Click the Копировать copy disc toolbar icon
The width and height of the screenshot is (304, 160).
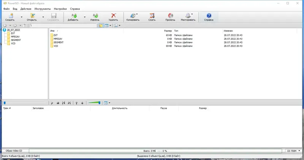coord(133,16)
